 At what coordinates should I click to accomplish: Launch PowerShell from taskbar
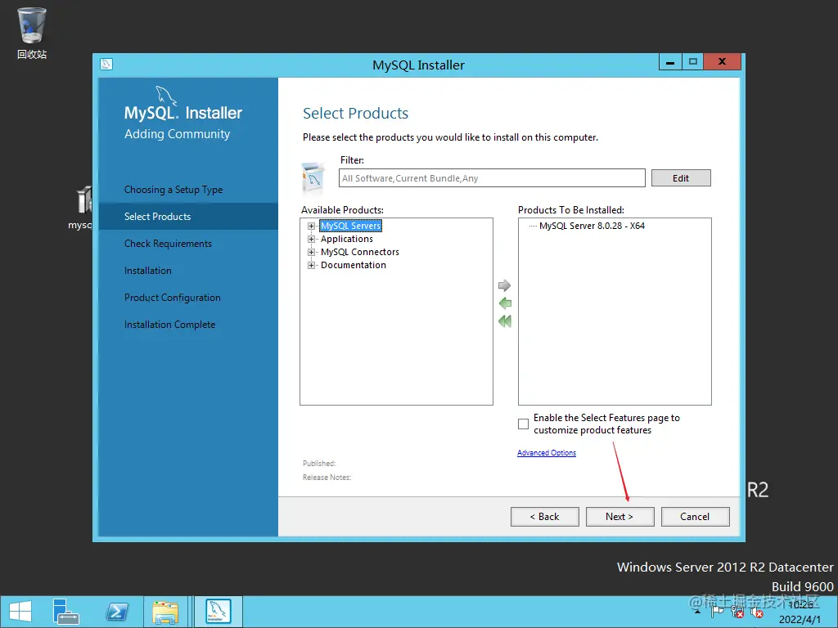[x=117, y=612]
